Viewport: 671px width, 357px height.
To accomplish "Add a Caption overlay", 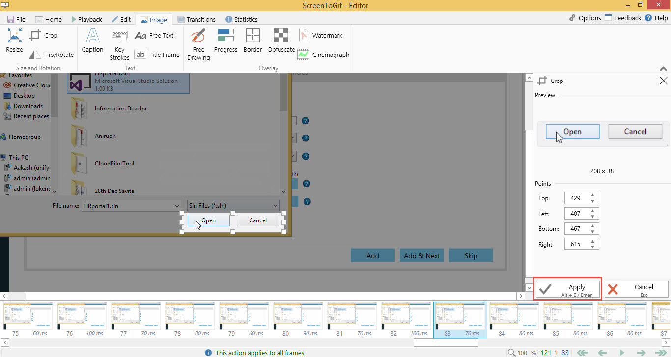I will coord(92,41).
